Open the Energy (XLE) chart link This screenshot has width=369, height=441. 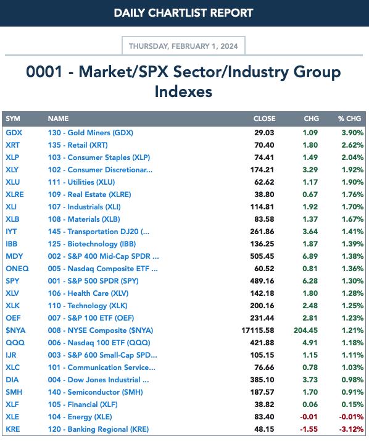click(x=80, y=417)
